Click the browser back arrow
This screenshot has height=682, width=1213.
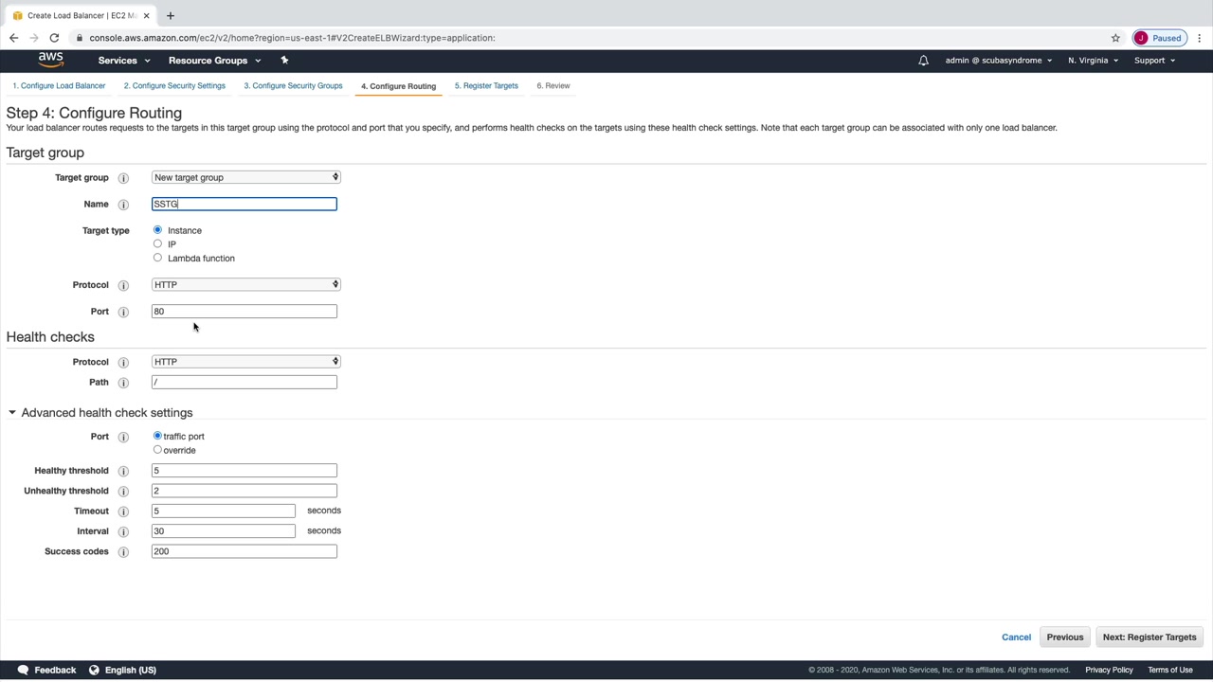coord(13,38)
